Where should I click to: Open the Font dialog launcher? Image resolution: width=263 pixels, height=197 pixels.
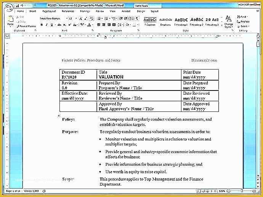[92, 31]
